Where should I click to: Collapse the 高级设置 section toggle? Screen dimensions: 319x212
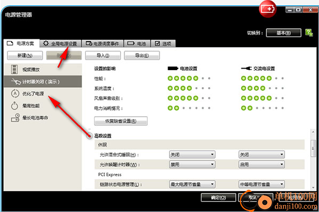point(89,135)
